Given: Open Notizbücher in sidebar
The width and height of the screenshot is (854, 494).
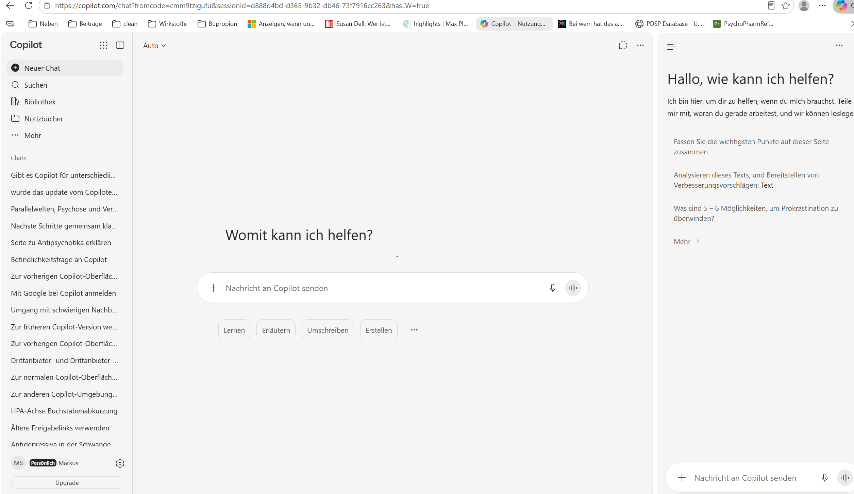Looking at the screenshot, I should click(x=65, y=119).
